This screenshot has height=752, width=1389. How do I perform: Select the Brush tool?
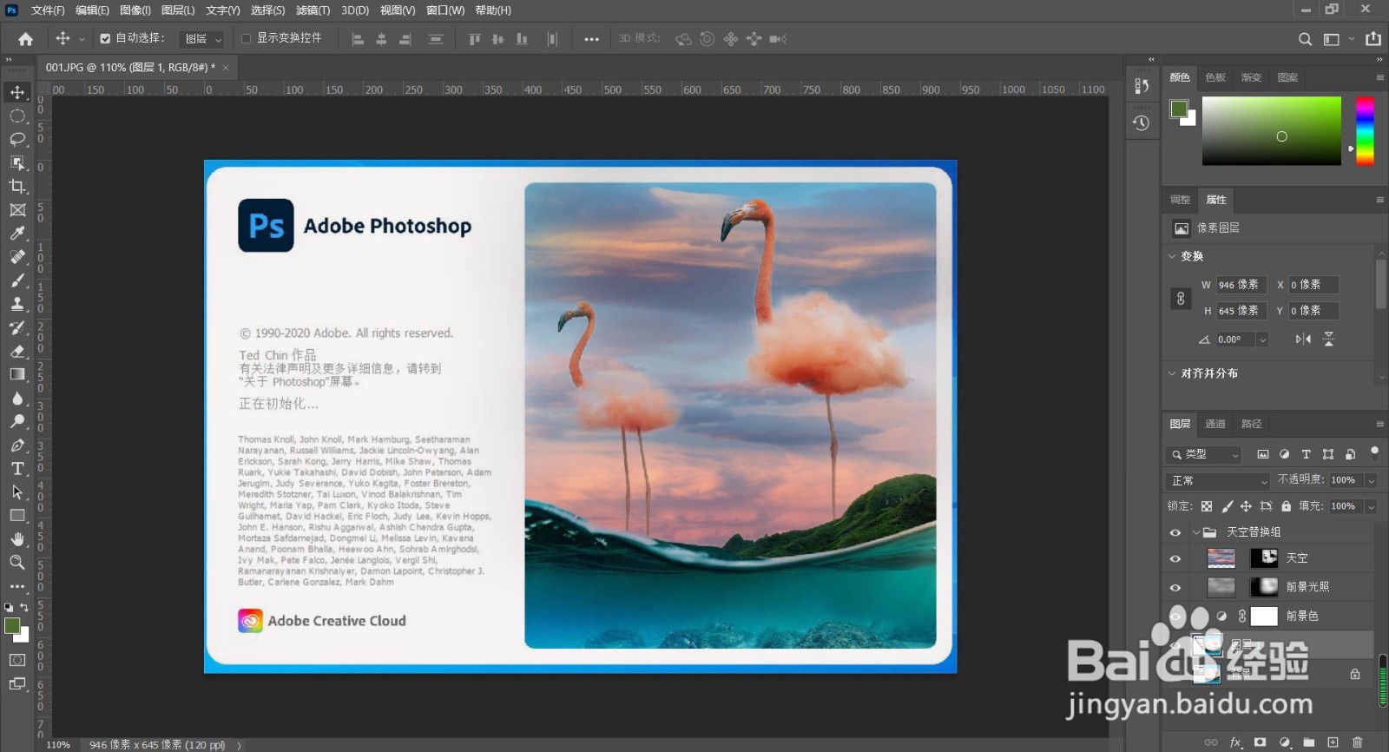point(17,280)
